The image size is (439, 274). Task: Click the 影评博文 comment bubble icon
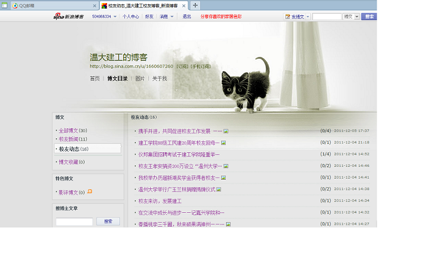(90, 192)
